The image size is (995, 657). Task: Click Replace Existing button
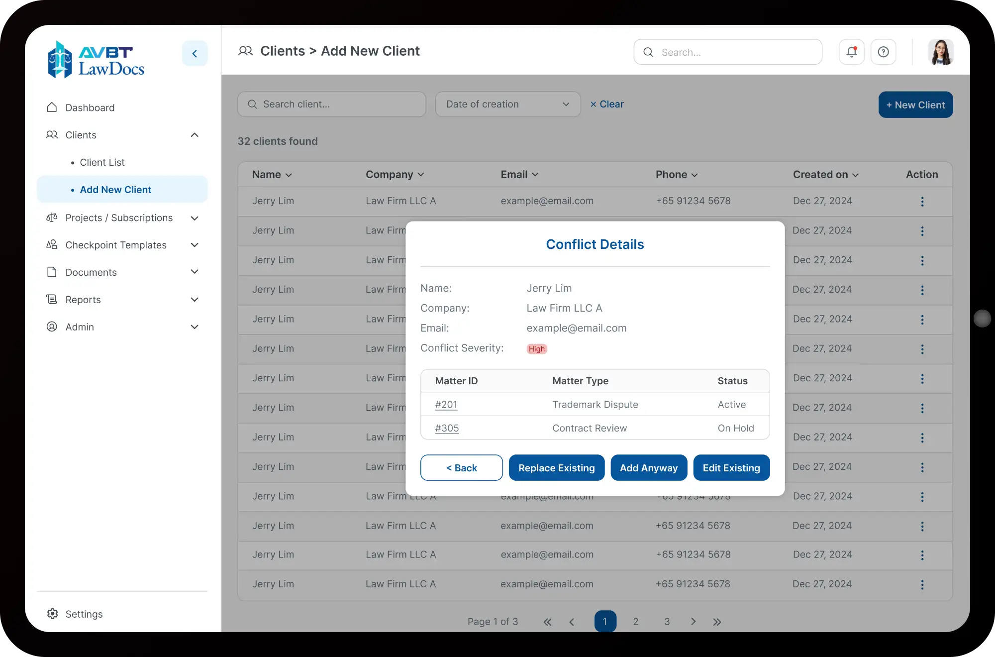click(557, 468)
